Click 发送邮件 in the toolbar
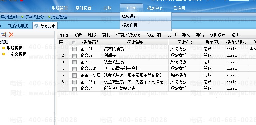The height and width of the screenshot is (125, 256). (x=154, y=35)
